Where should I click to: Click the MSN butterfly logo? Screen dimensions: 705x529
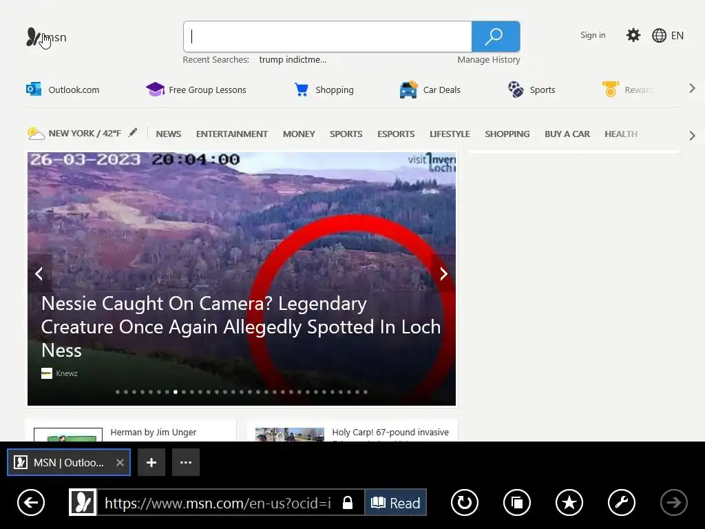click(33, 37)
